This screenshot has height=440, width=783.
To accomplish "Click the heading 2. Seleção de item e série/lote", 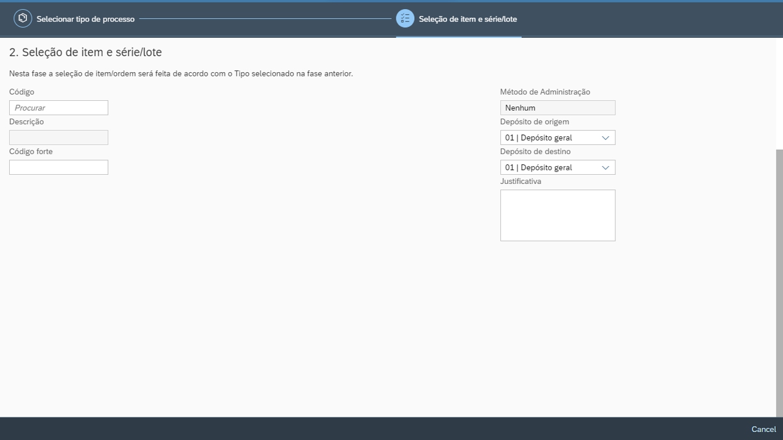I will click(x=86, y=53).
